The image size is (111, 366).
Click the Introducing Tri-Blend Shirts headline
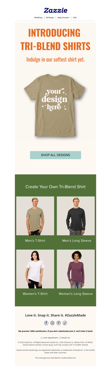56,39
